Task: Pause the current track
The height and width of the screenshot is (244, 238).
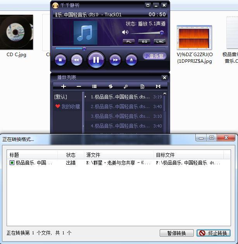Action: [96, 60]
